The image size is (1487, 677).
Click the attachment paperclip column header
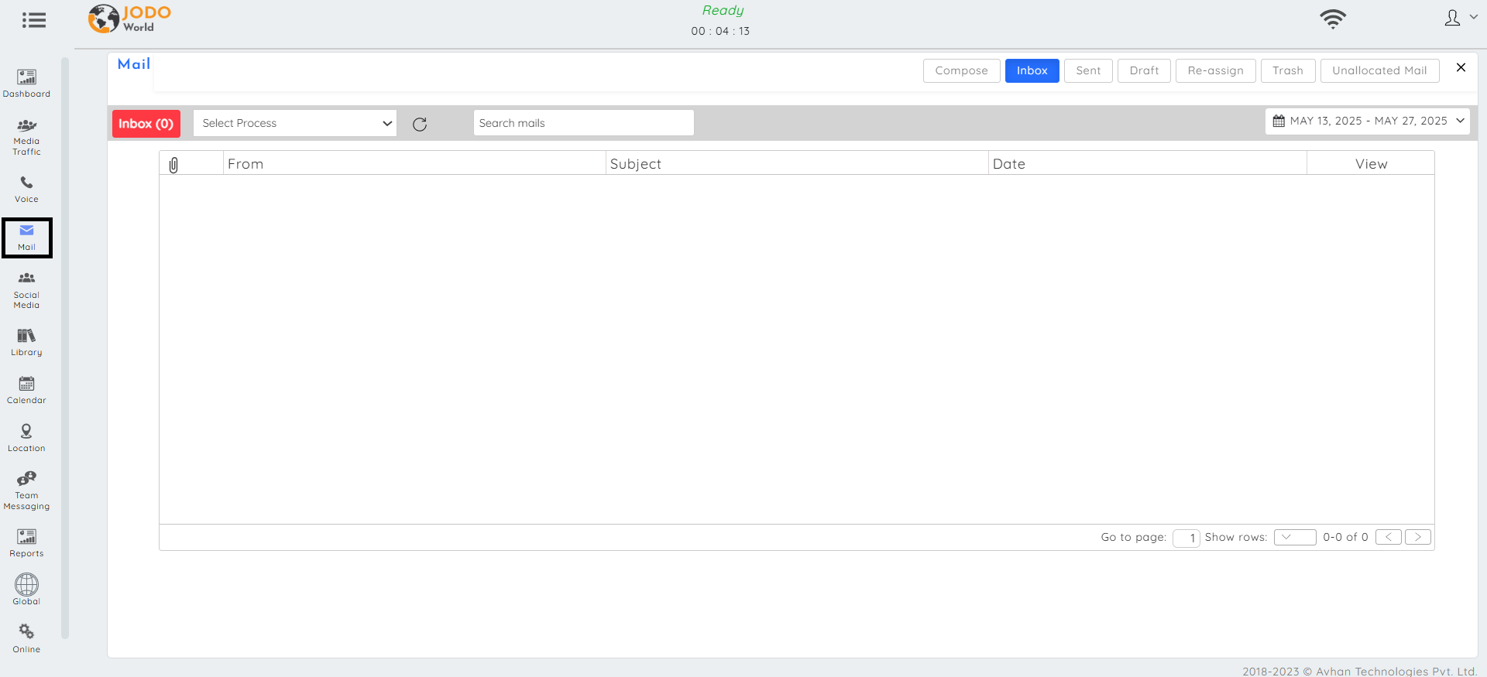[x=173, y=164]
